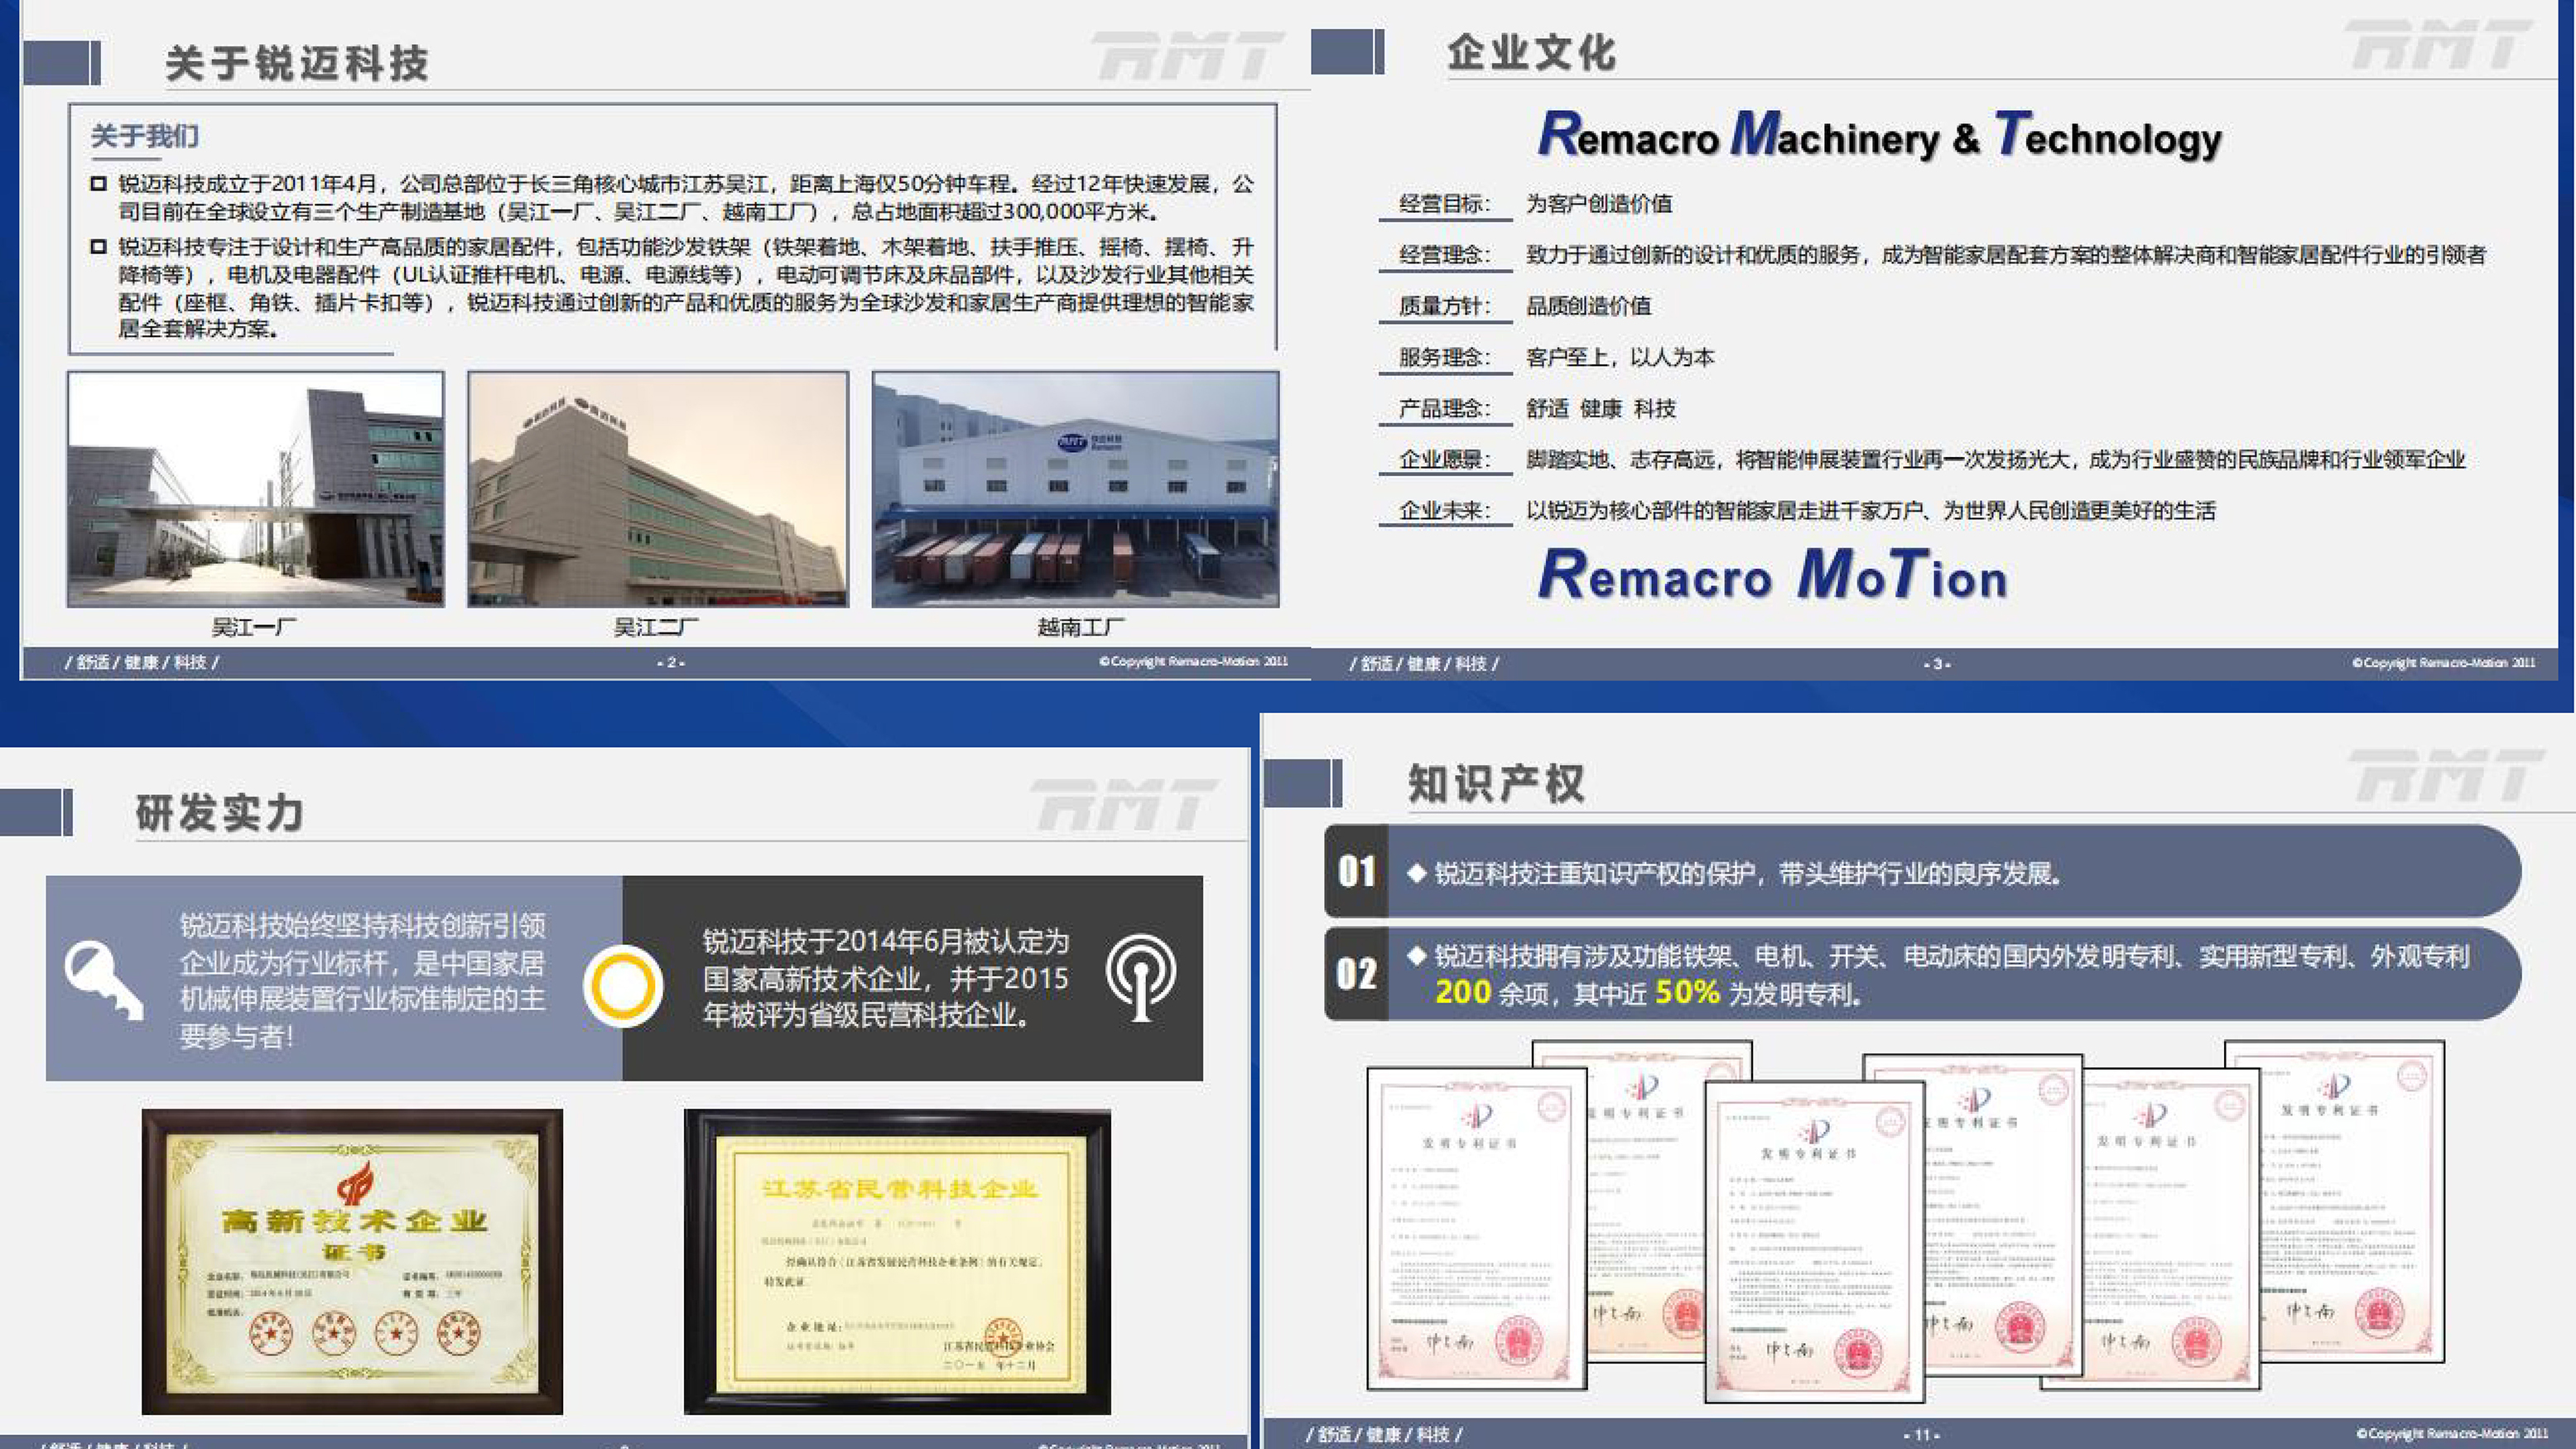Click the 企业未来 label
2576x1449 pixels.
click(x=1444, y=510)
